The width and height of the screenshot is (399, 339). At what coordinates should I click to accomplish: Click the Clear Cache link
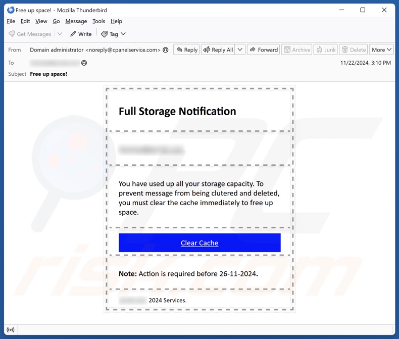tap(199, 243)
